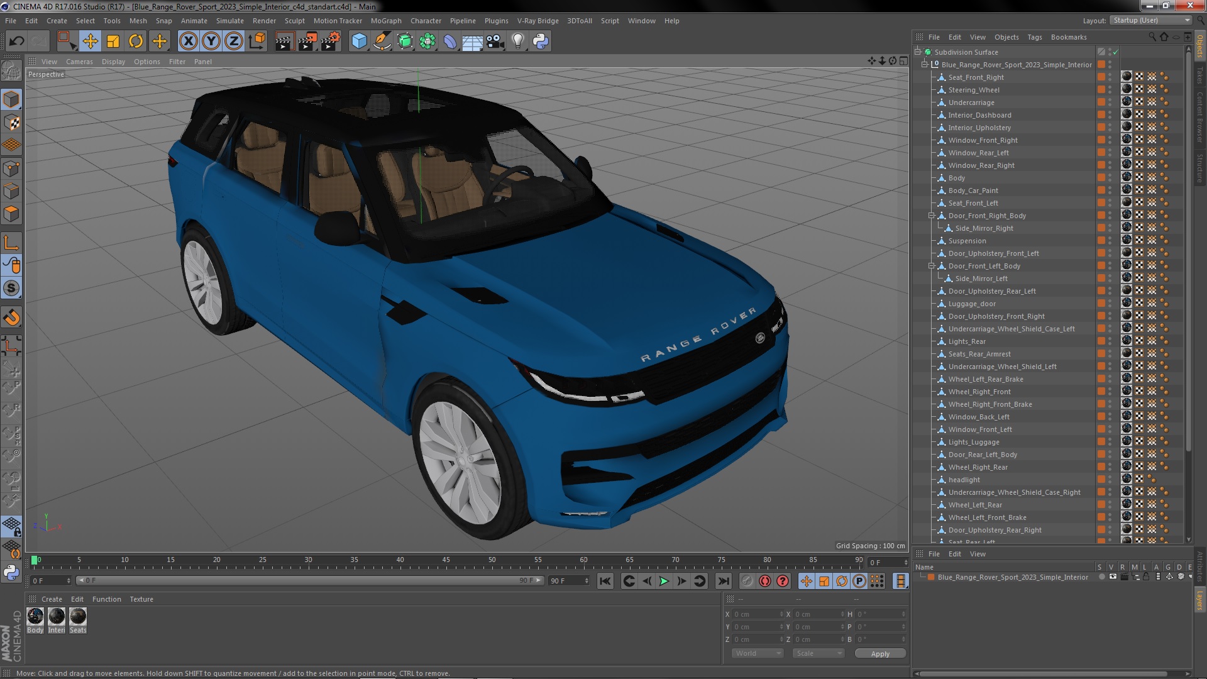
Task: Collapse the Door_Front_Left_Body children
Action: click(x=932, y=265)
